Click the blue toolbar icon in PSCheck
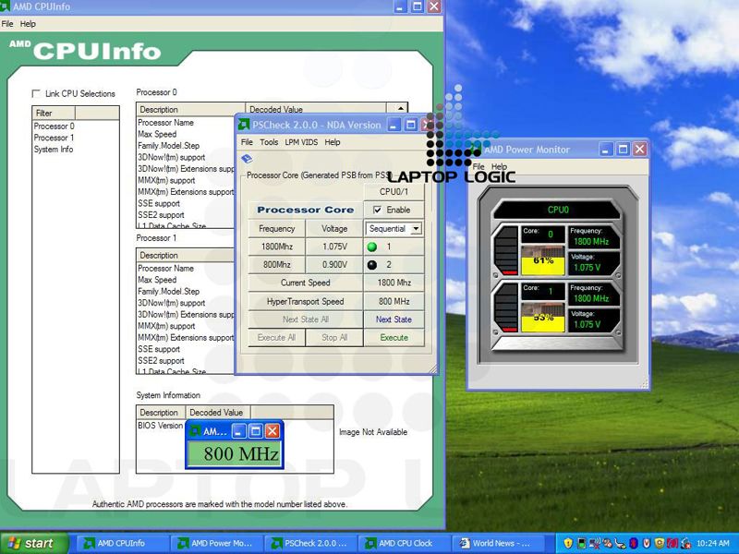 click(247, 159)
